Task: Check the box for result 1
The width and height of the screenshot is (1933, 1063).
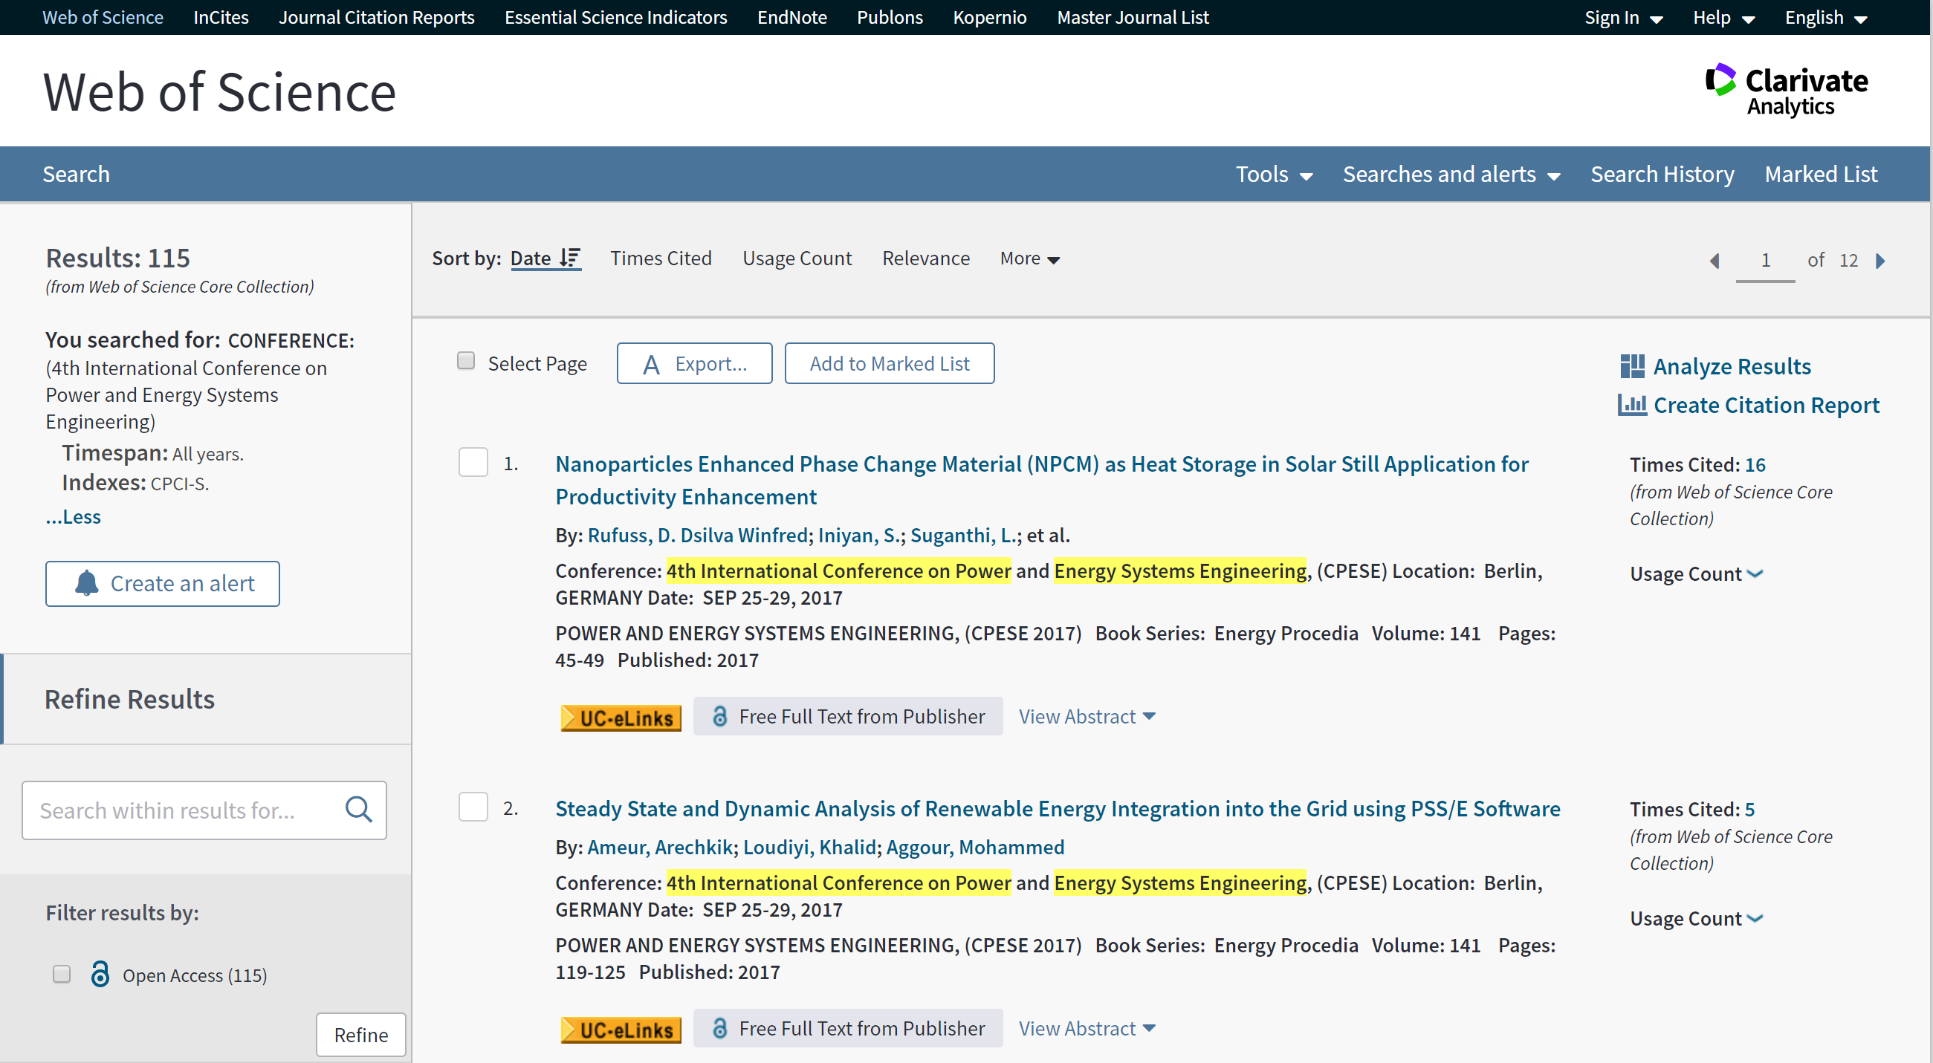Action: 473,462
